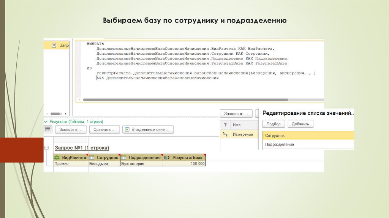Select the Измерения parameter row
The width and height of the screenshot is (389, 218).
(239, 134)
